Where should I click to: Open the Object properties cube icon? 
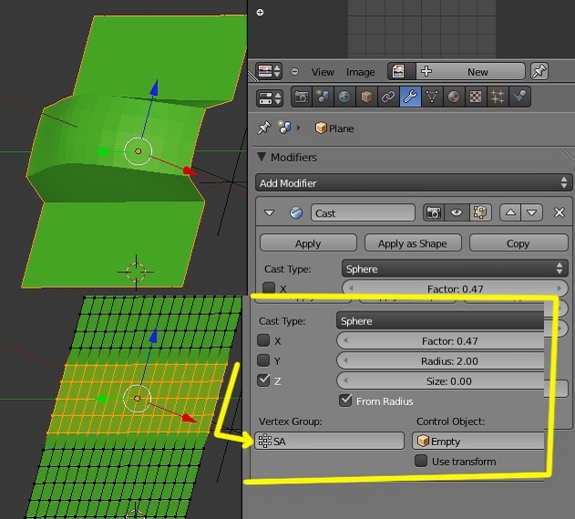click(366, 97)
